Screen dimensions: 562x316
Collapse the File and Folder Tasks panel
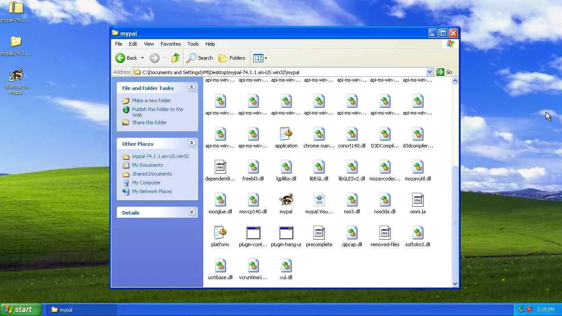pyautogui.click(x=191, y=87)
